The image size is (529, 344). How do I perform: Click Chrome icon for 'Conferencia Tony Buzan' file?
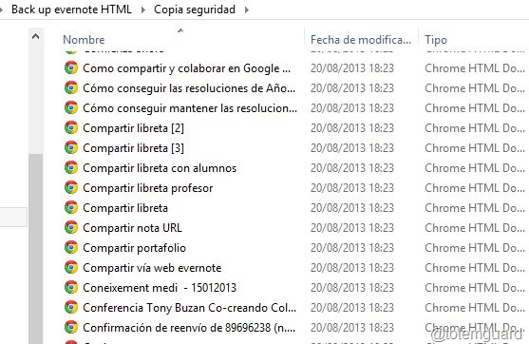[71, 307]
